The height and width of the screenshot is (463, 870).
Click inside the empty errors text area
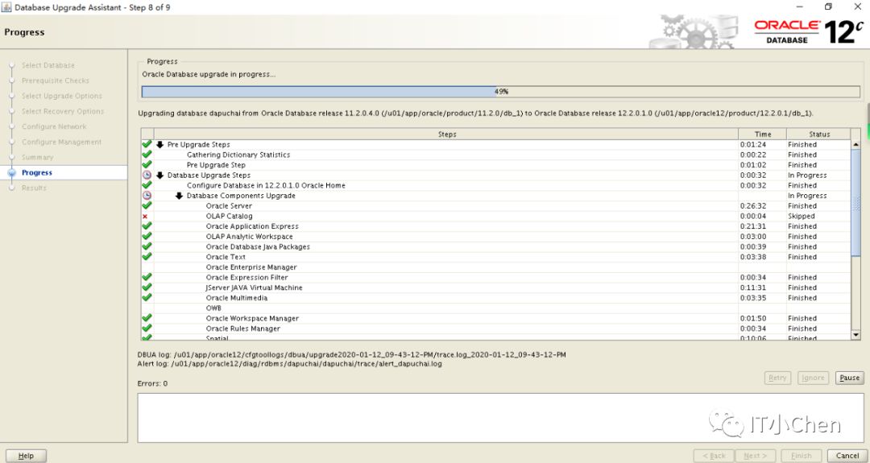click(500, 418)
